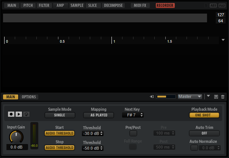Open the top MAIN tab
The image size is (229, 158).
[12, 6]
